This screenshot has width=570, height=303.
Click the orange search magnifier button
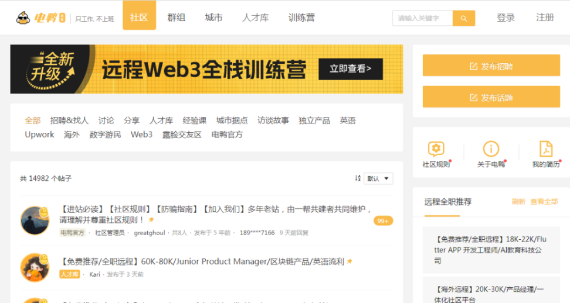click(x=463, y=18)
